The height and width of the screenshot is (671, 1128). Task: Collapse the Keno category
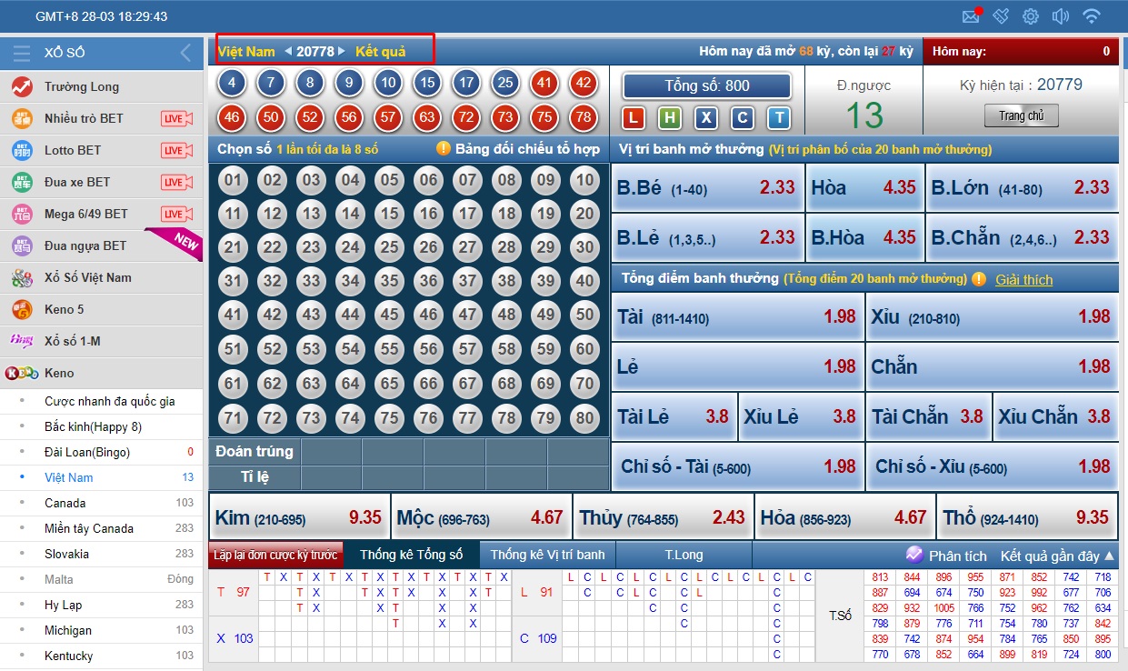pos(102,374)
